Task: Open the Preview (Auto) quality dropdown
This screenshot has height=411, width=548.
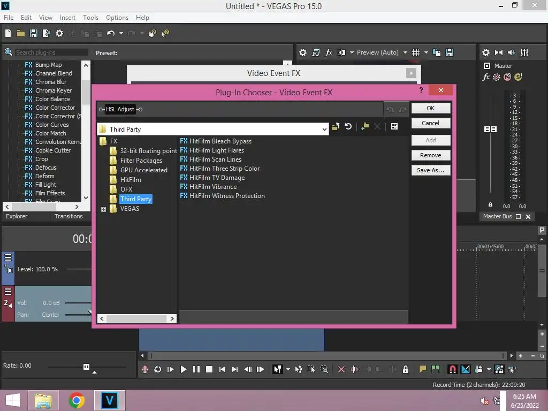Action: pyautogui.click(x=405, y=52)
